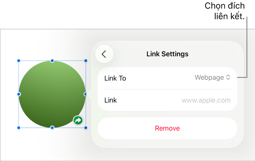Click the top-center selection handle
This screenshot has height=161, width=255.
(x=52, y=61)
